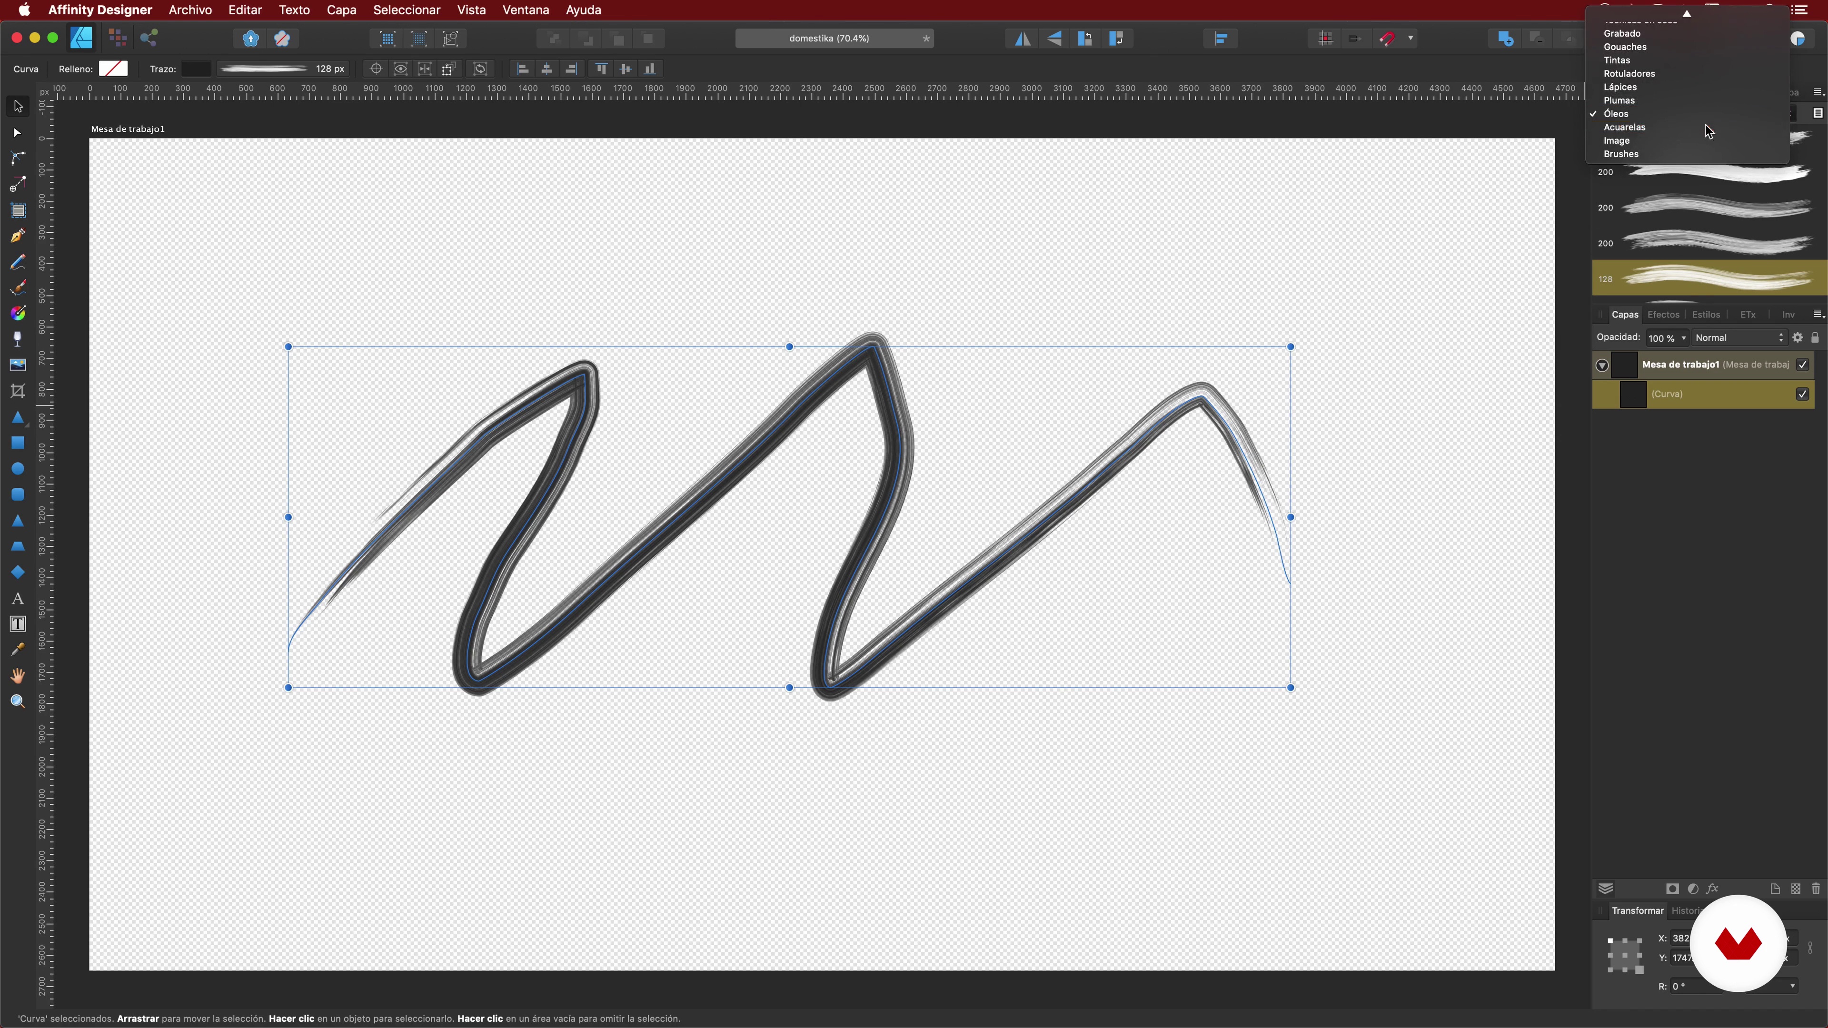Uncheck Mesa de trabajo1 layer visibility
The height and width of the screenshot is (1028, 1828).
(x=1802, y=365)
